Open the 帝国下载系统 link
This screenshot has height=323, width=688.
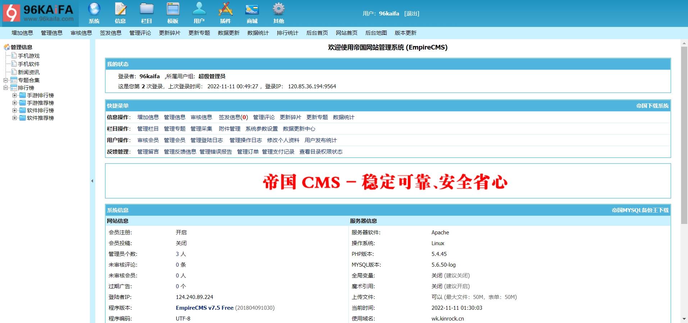point(652,106)
